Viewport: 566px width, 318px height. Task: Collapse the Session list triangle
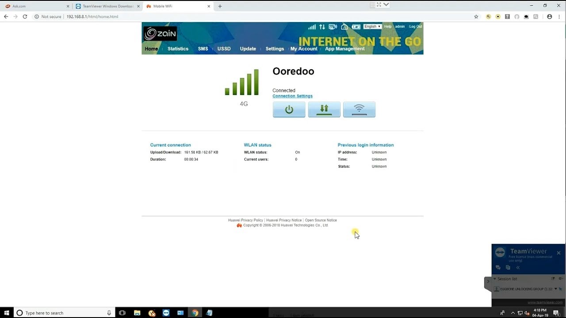[495, 279]
